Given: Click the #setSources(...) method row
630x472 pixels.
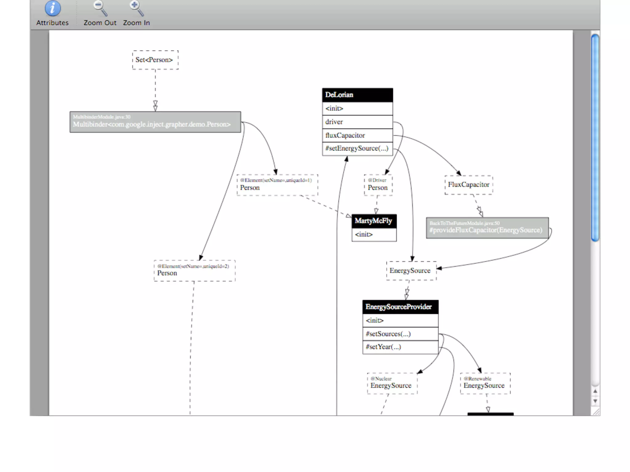Looking at the screenshot, I should click(400, 334).
